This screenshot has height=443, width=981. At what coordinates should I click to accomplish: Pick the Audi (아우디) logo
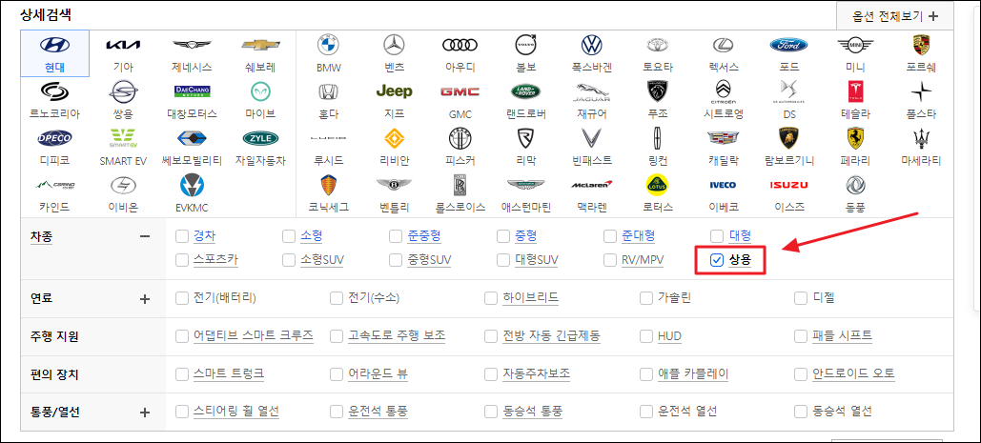pyautogui.click(x=460, y=45)
